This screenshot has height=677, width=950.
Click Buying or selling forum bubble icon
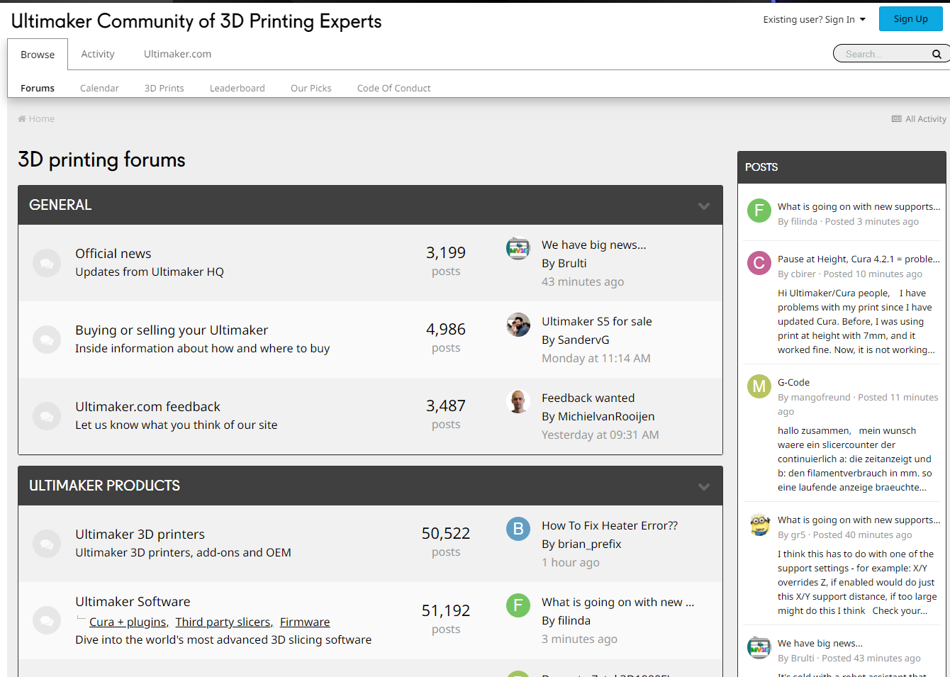click(x=47, y=340)
